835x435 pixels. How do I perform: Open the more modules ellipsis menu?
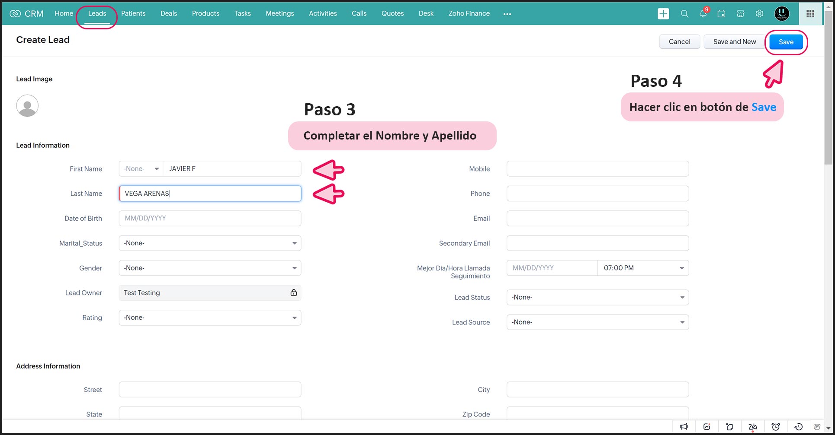507,14
